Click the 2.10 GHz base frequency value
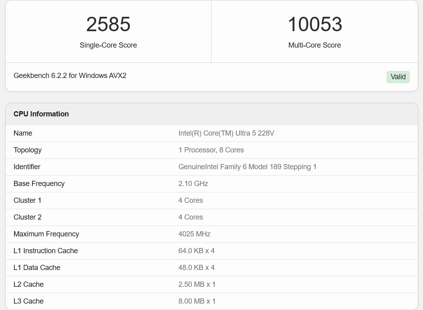 click(193, 184)
